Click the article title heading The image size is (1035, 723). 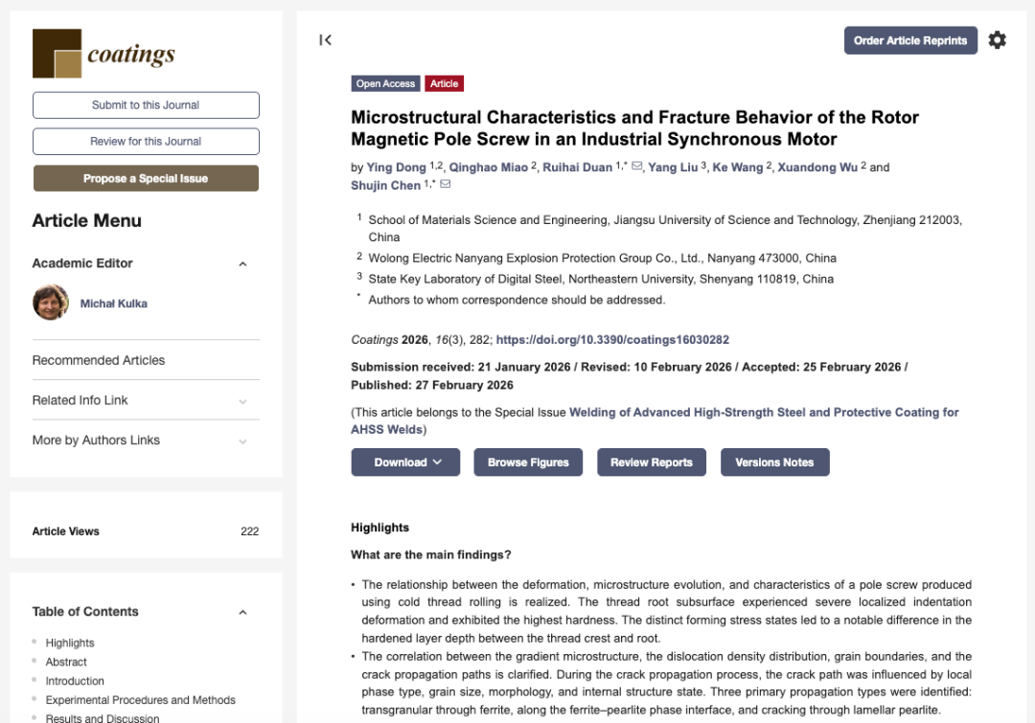(634, 128)
